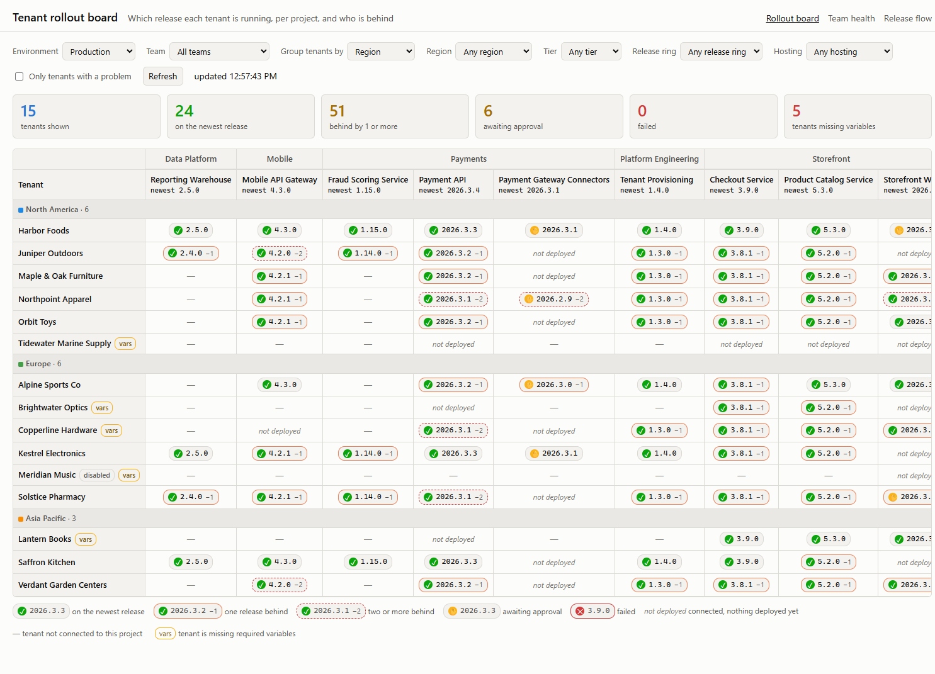Click the Product Catalog Service column header

(x=829, y=184)
